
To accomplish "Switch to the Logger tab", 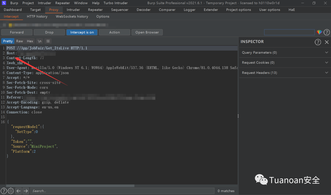I will tap(190, 10).
